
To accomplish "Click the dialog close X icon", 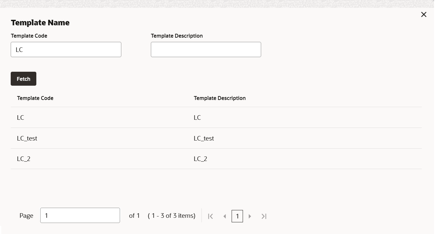I will point(424,14).
